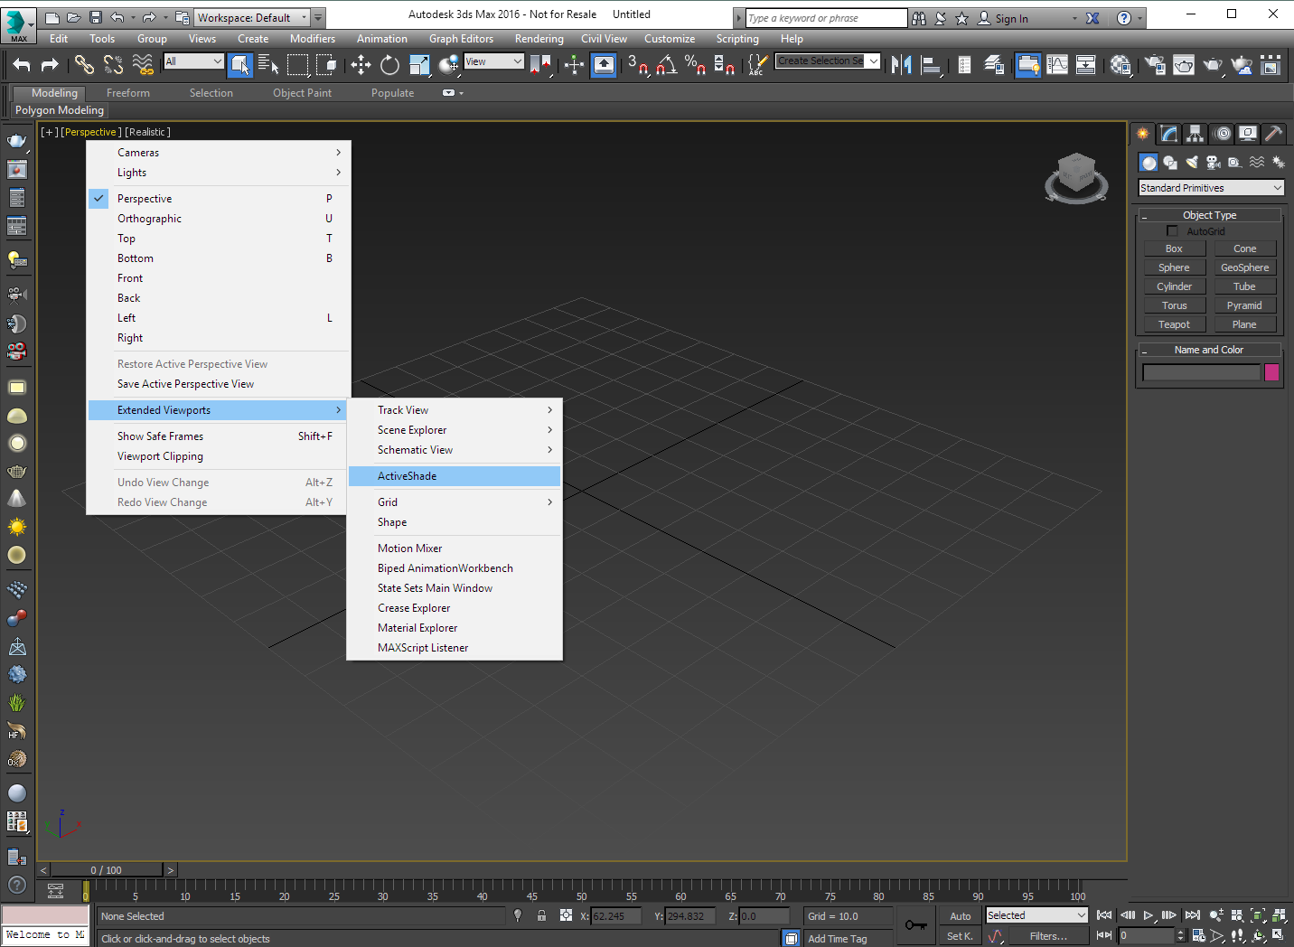
Task: Open the Curve Editor icon
Action: (x=1057, y=64)
